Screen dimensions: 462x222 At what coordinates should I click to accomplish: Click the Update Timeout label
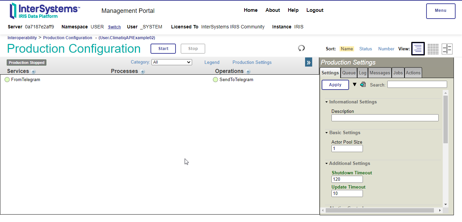[348, 187]
